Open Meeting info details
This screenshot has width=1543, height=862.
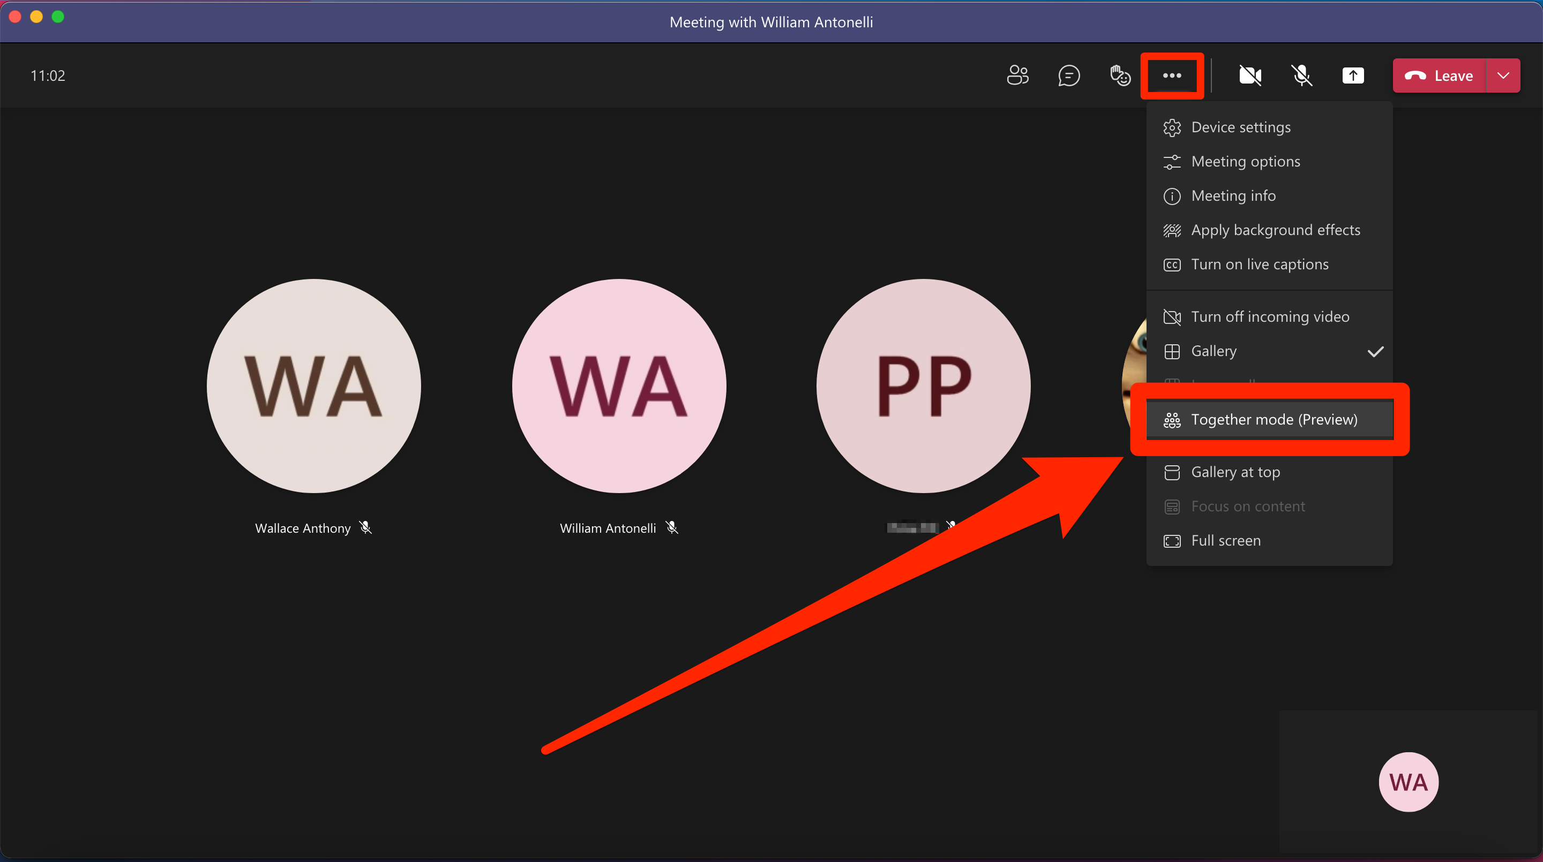1232,195
